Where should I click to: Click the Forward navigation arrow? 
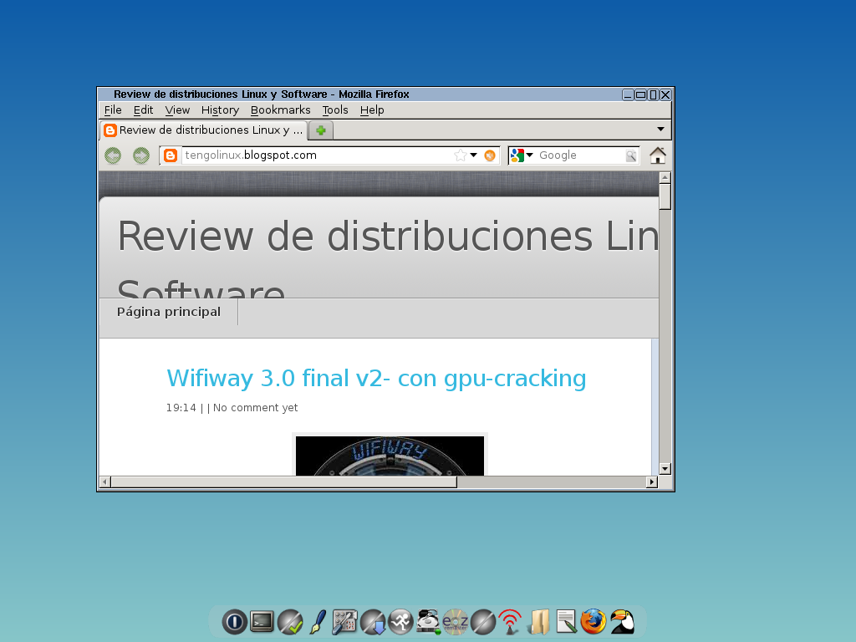point(141,155)
